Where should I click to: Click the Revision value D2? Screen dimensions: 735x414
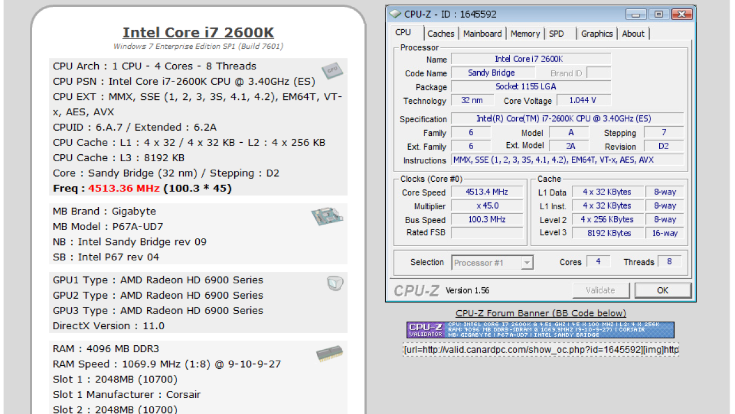[664, 146]
